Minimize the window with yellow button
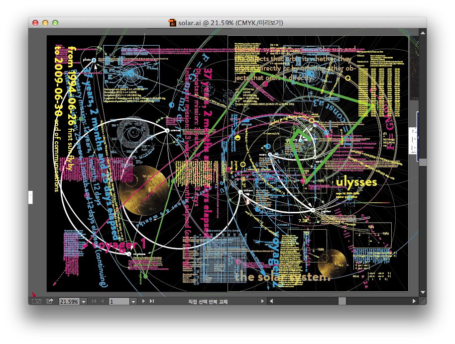The width and height of the screenshot is (455, 344). point(45,23)
